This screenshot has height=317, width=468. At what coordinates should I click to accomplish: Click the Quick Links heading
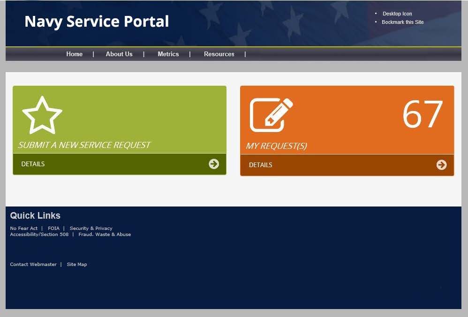(35, 215)
